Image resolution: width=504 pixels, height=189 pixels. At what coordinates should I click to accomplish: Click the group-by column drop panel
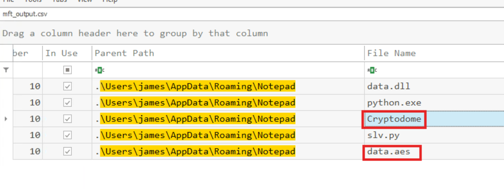pyautogui.click(x=252, y=33)
